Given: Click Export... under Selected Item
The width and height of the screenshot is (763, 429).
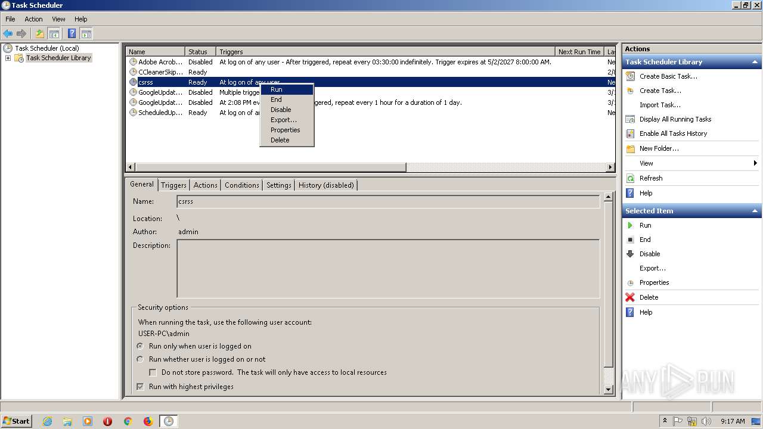Looking at the screenshot, I should [652, 268].
